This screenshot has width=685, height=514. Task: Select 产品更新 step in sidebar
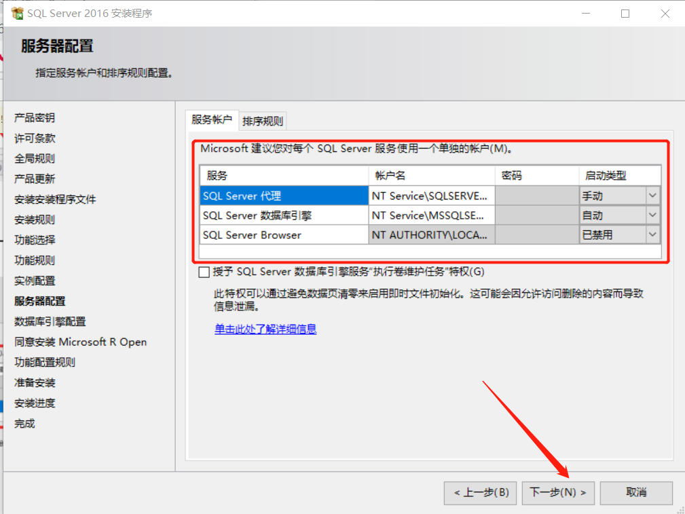click(35, 179)
